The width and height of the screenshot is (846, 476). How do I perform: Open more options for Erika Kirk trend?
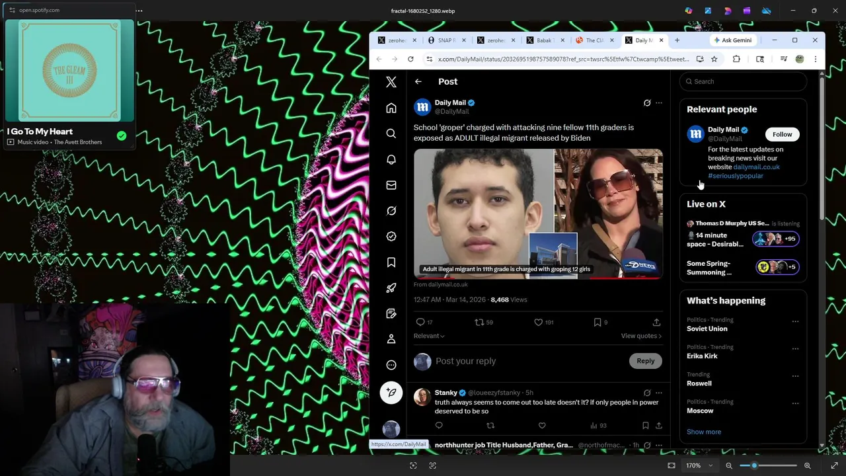point(795,349)
